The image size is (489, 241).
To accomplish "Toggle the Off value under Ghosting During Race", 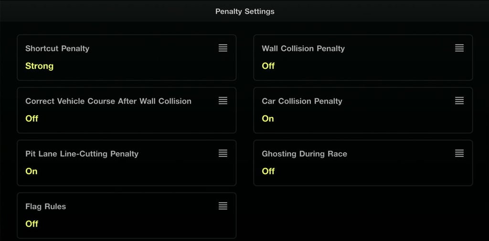I will coord(268,171).
